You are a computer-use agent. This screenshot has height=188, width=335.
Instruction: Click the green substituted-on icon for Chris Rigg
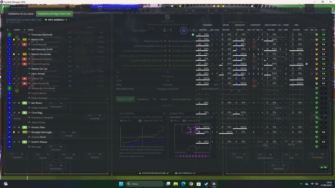[x=25, y=113]
